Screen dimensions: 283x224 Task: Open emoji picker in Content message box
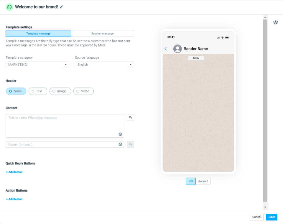click(x=120, y=134)
